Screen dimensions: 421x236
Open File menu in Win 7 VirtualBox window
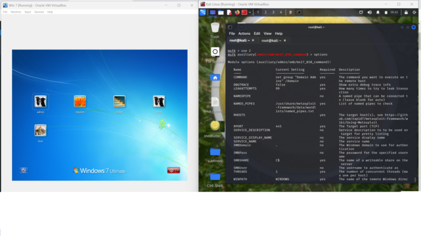tap(5, 12)
